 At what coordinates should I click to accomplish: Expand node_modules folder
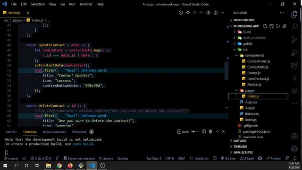click(254, 38)
